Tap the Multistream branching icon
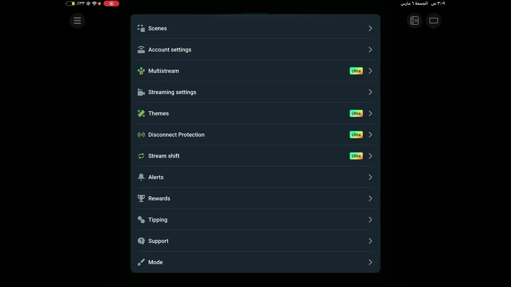Screen dimensions: 511x287 point(141,71)
